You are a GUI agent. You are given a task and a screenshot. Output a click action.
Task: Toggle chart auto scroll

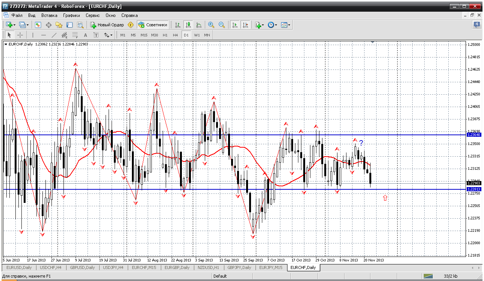[x=235, y=25]
